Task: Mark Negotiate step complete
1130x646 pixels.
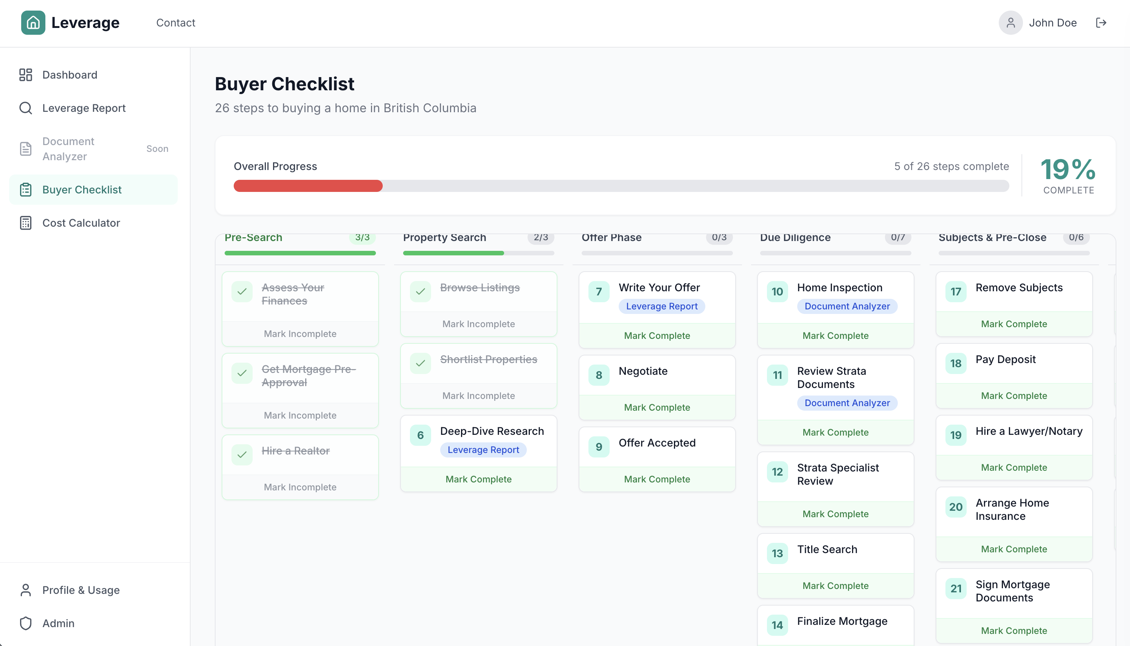Action: pyautogui.click(x=657, y=407)
